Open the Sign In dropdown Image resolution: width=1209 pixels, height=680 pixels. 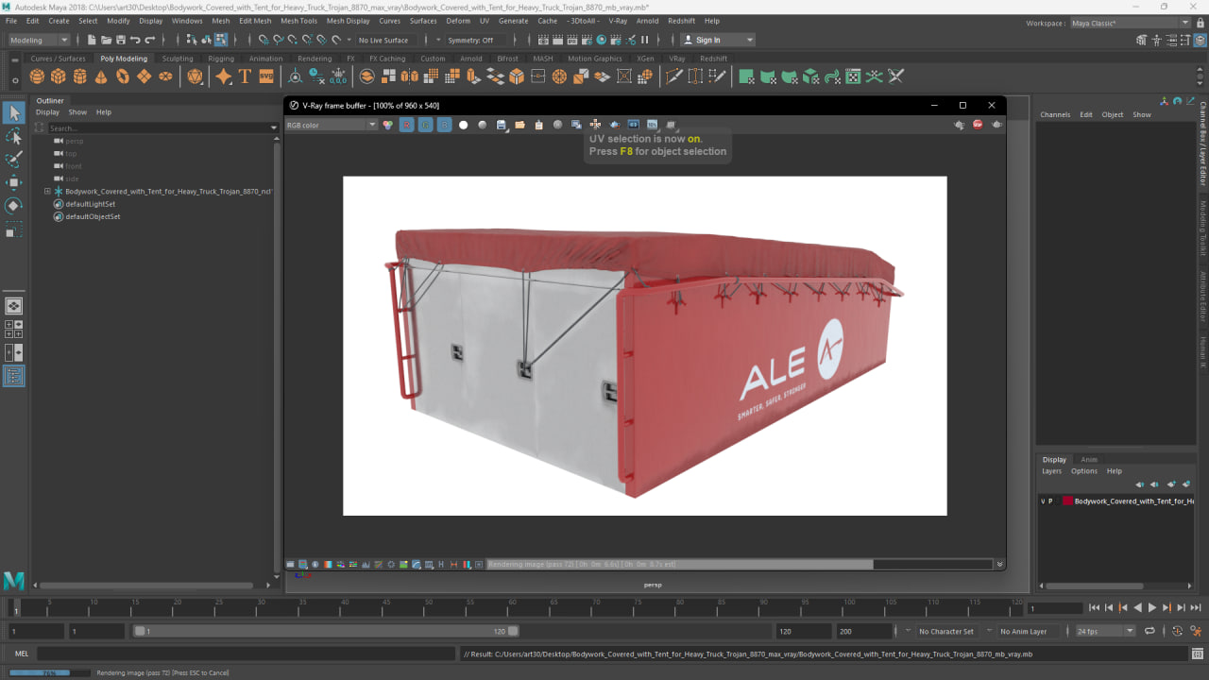click(x=718, y=40)
